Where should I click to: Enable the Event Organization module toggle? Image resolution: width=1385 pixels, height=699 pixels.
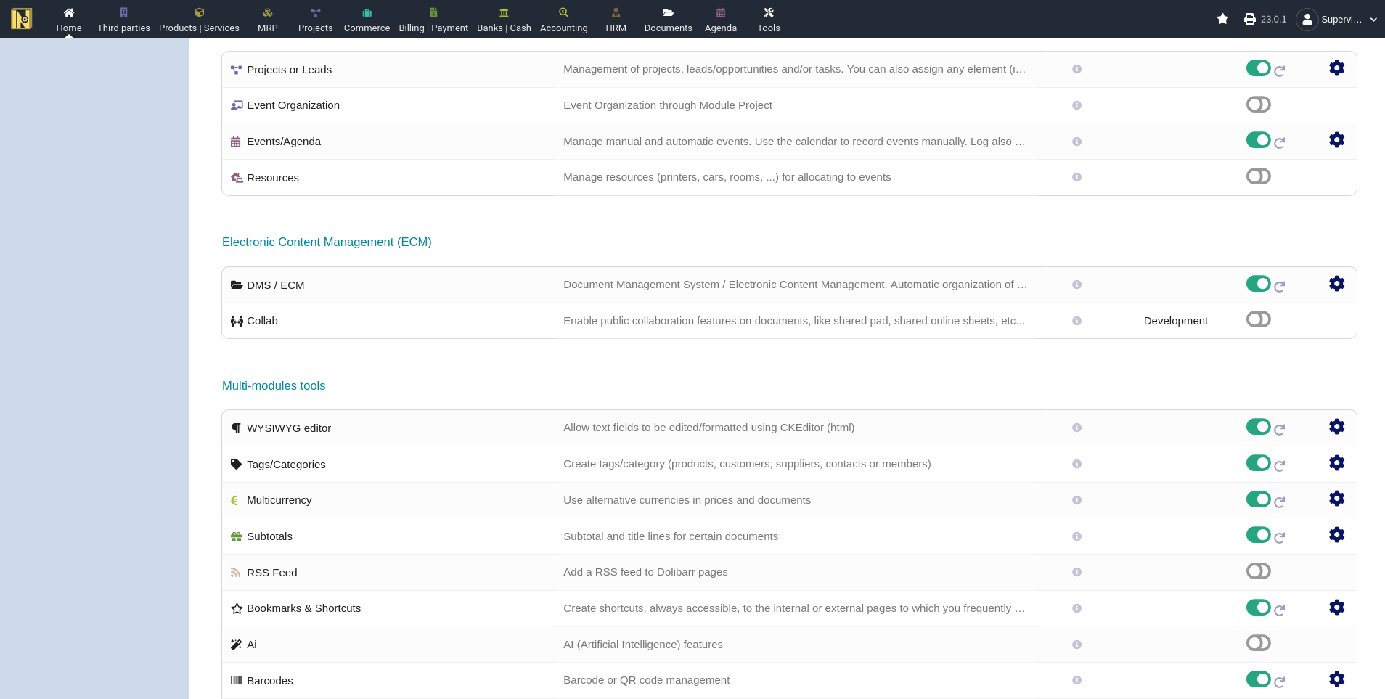1258,105
